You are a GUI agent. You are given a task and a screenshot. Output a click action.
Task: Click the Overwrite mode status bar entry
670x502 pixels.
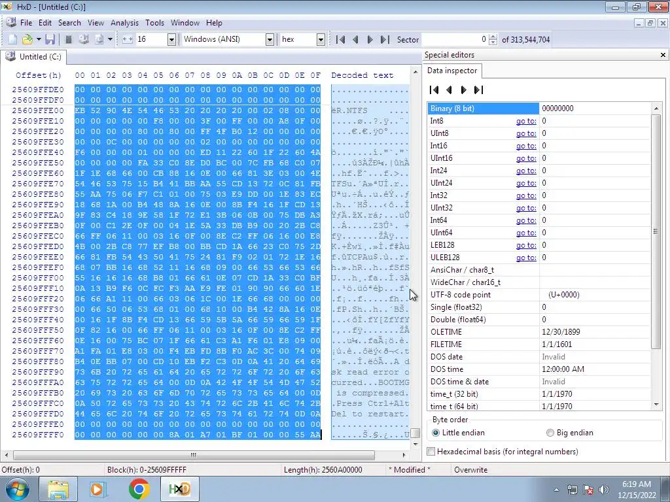click(x=470, y=469)
